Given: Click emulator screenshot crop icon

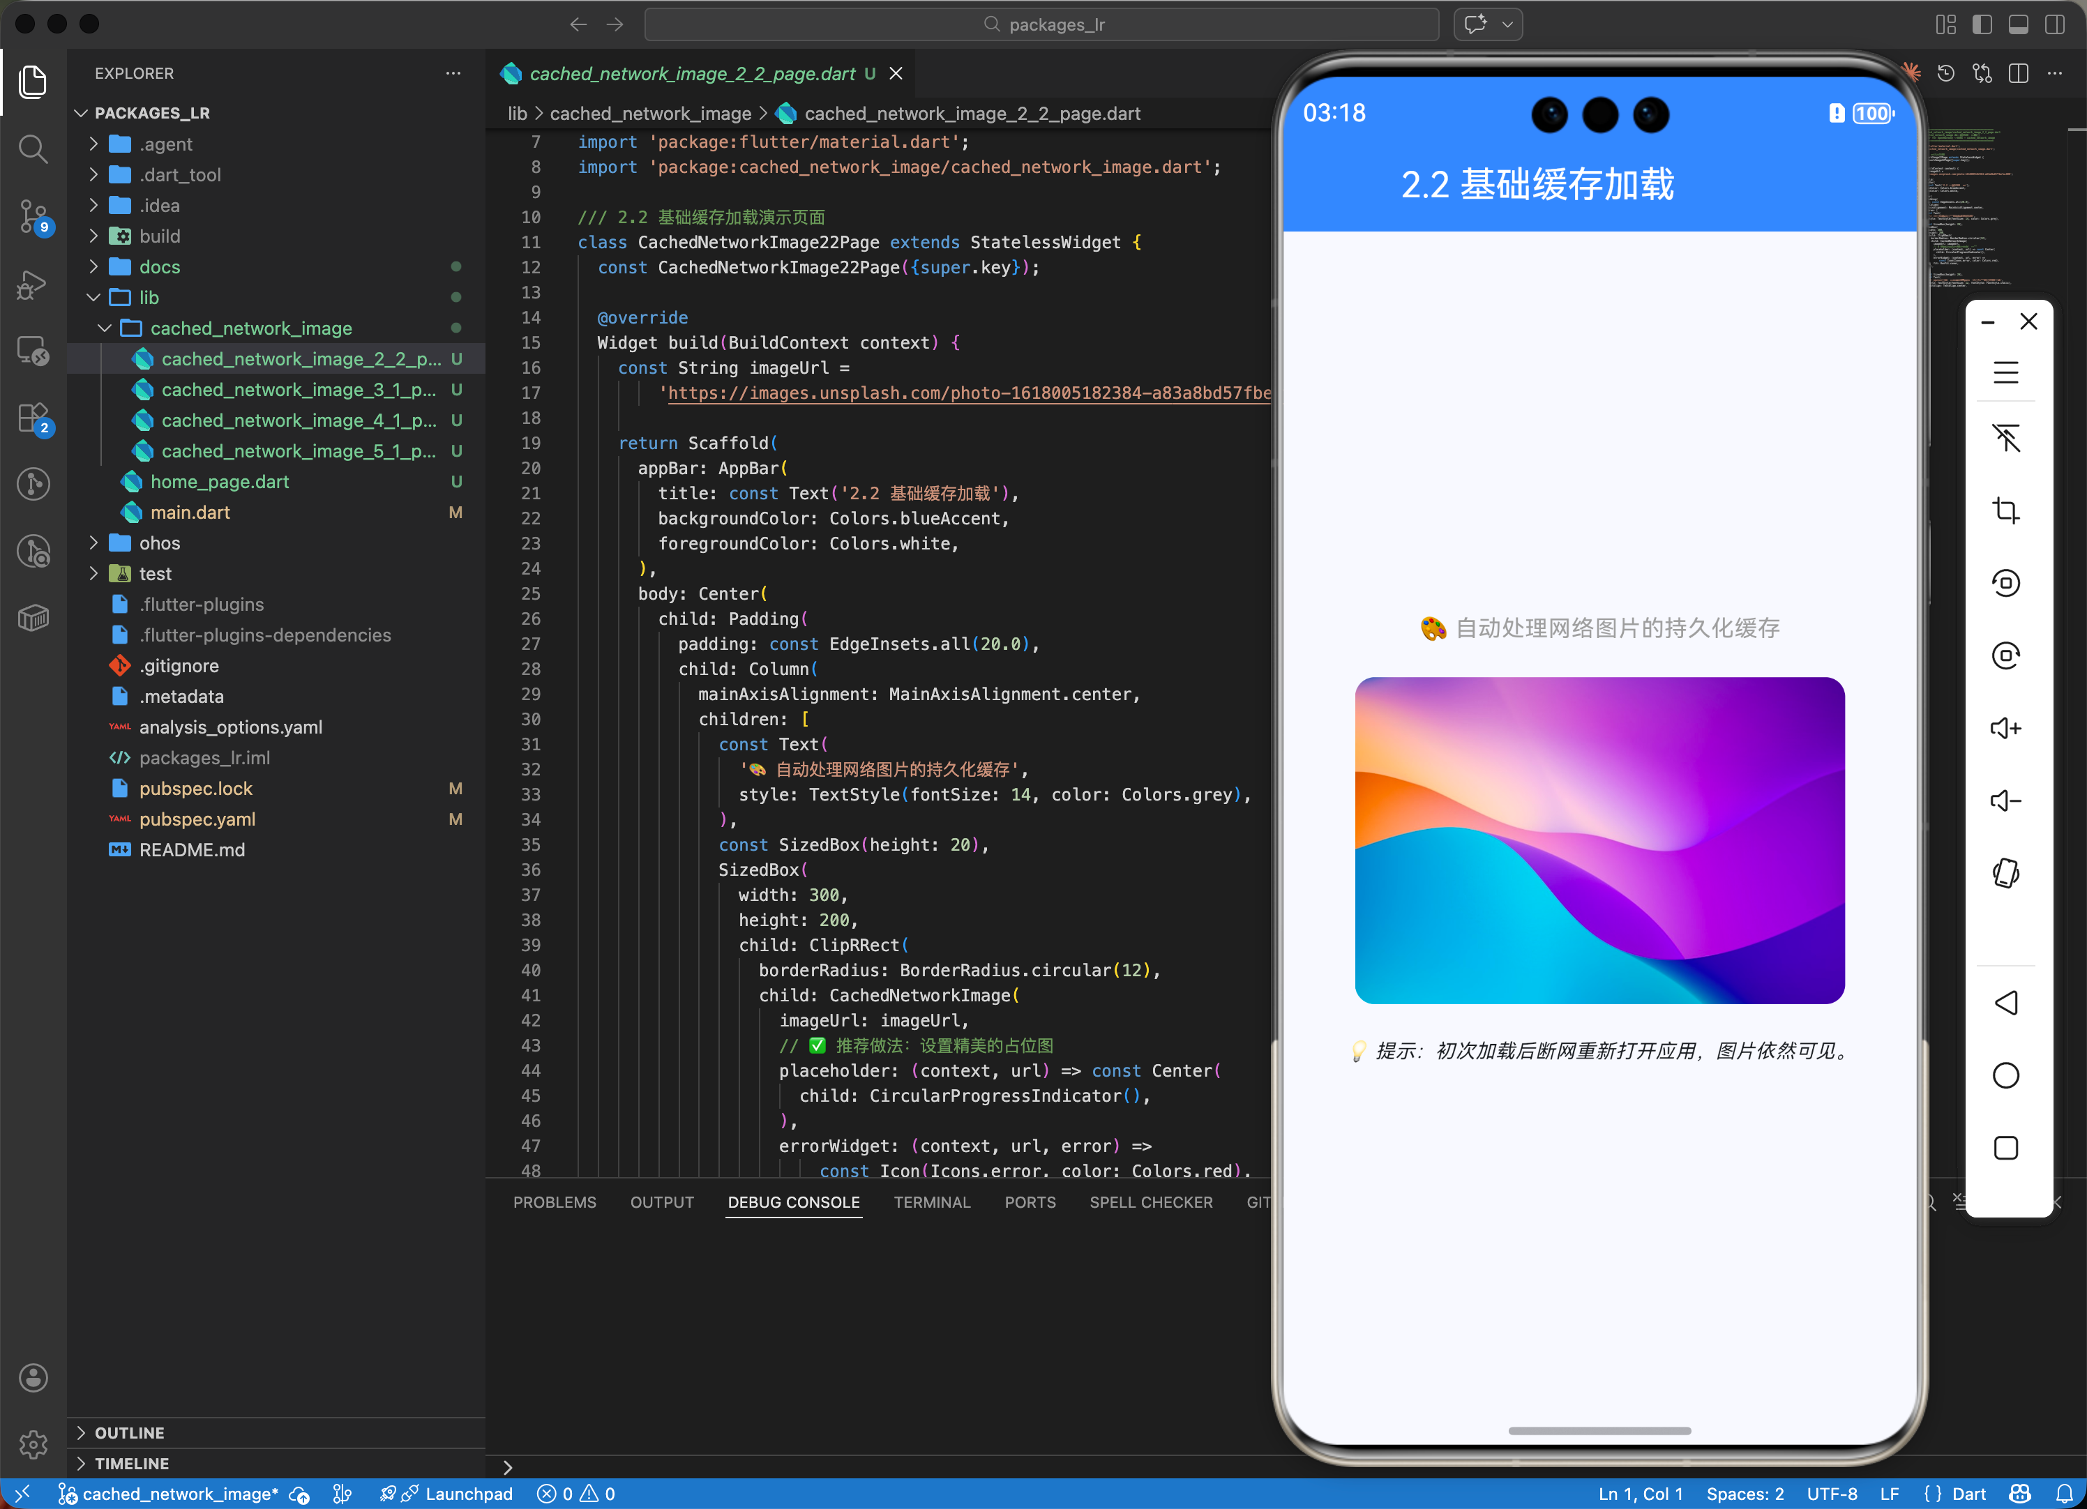Looking at the screenshot, I should click(x=2005, y=510).
